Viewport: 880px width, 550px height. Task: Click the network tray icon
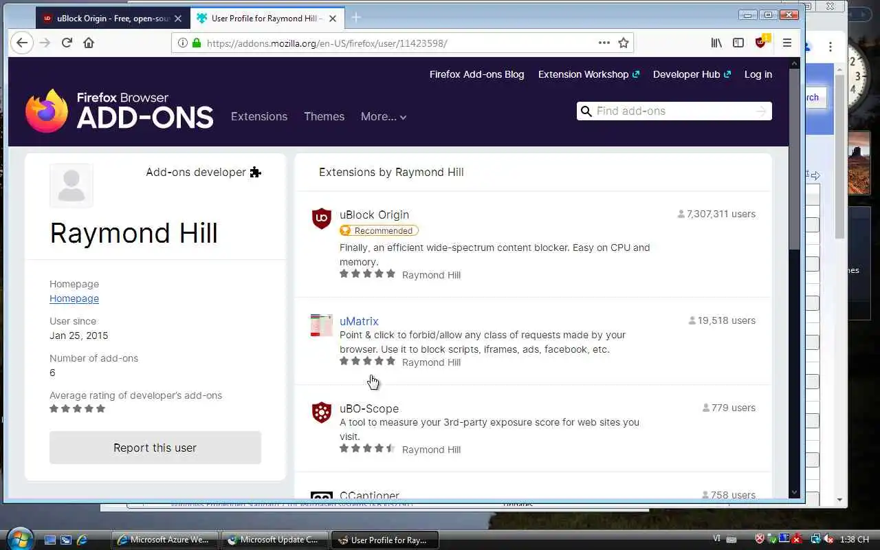tap(816, 539)
